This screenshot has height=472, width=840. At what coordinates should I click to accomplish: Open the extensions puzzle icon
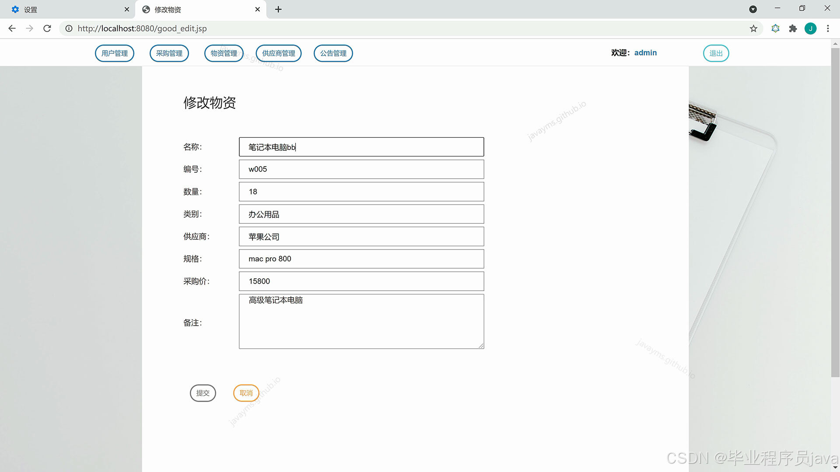point(793,28)
